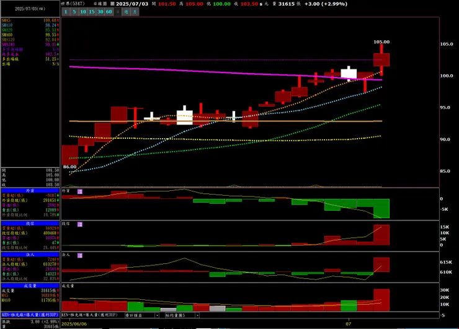Switch to the weekly (週) chart tab
The width and height of the screenshot is (459, 329).
click(126, 12)
